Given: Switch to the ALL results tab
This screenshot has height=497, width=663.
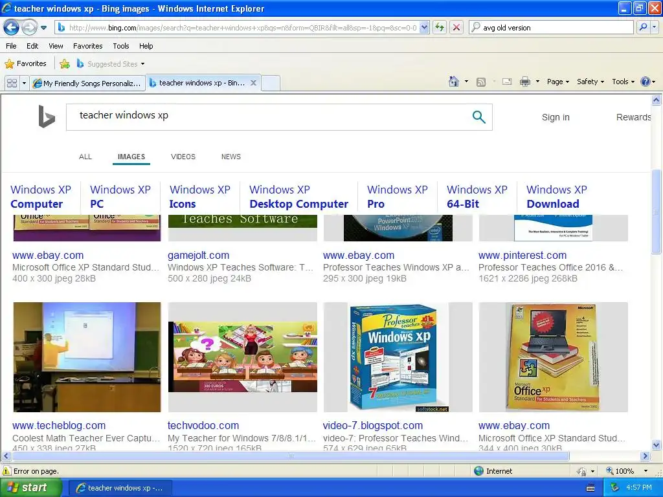Looking at the screenshot, I should coord(85,157).
